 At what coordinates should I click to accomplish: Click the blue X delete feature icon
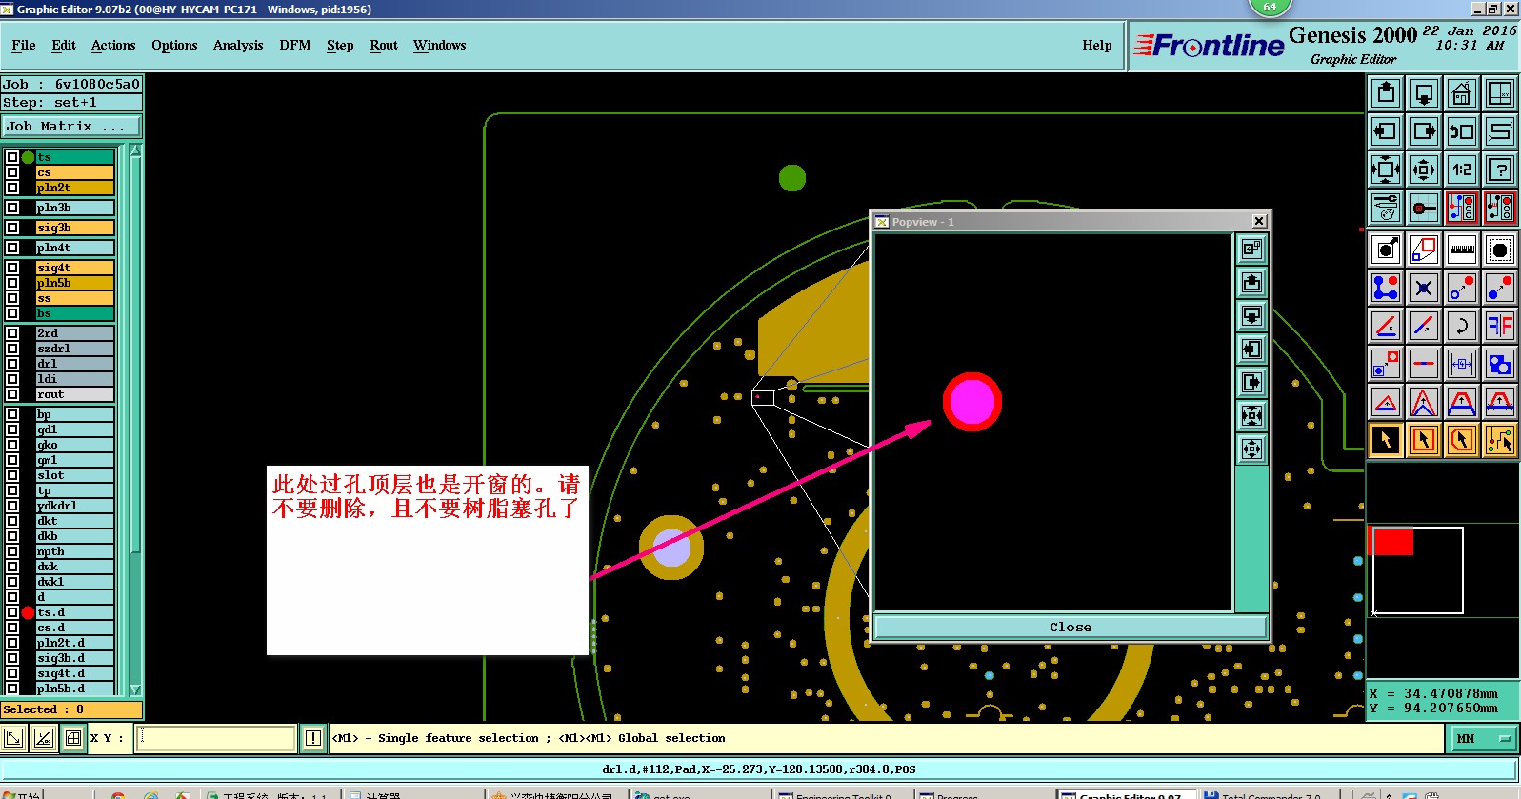1424,288
